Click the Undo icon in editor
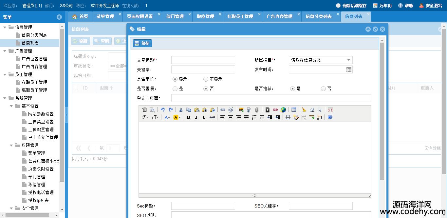This screenshot has width=447, height=218. coord(163,110)
